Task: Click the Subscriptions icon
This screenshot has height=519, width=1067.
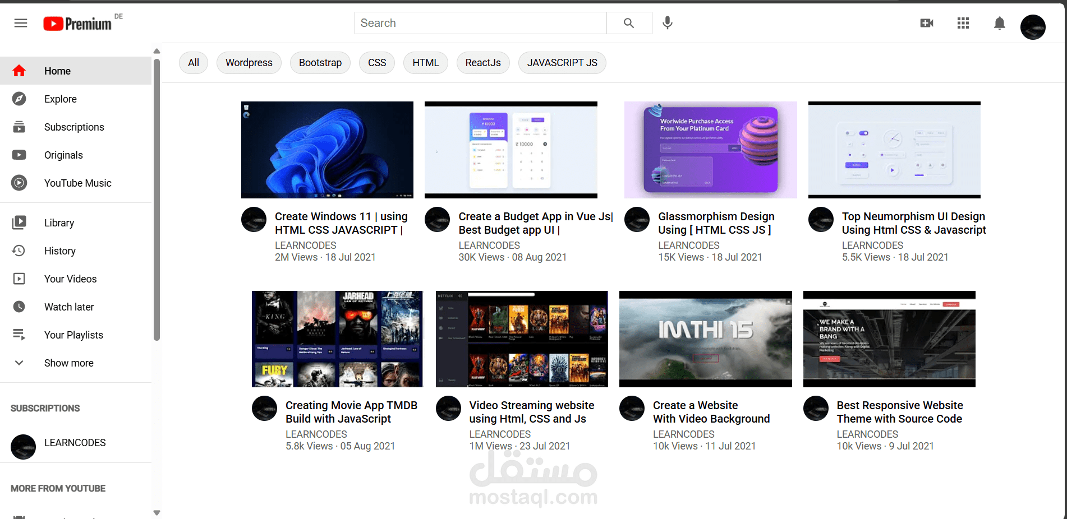Action: [x=19, y=127]
